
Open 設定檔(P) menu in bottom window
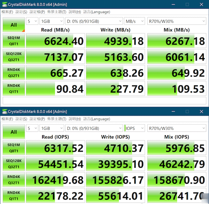pyautogui.click(x=37, y=119)
